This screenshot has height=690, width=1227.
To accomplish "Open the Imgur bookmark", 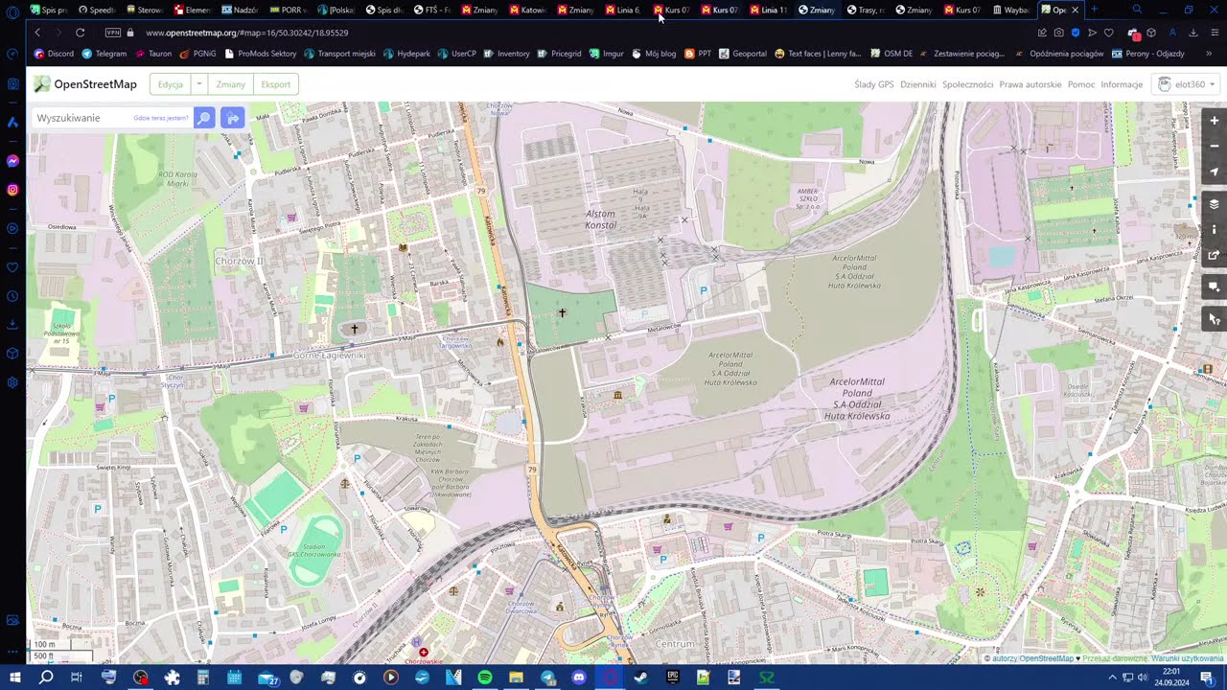I will [607, 54].
